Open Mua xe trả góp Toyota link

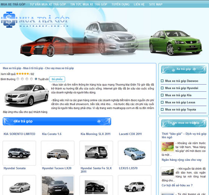pos(181,110)
